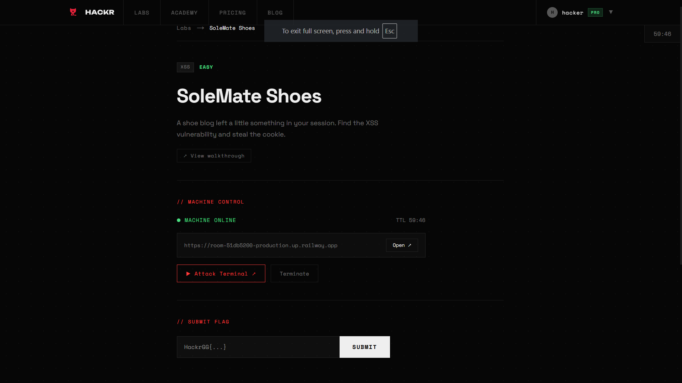682x383 pixels.
Task: Click the breadcrumb arrow after Labs
Action: point(200,28)
